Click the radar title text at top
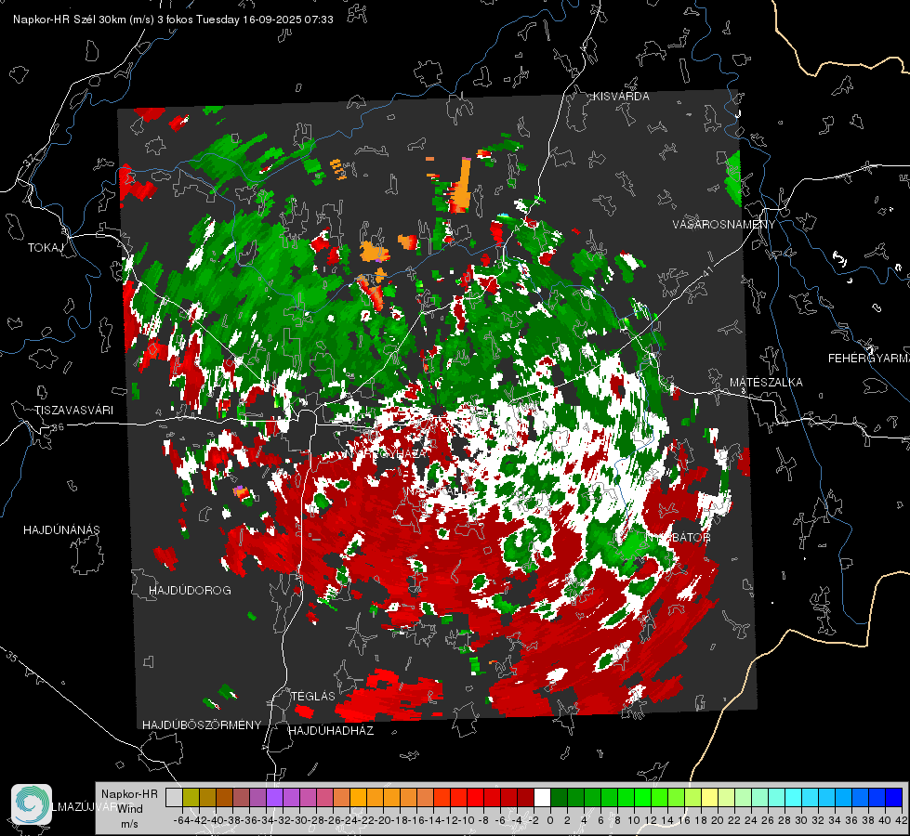 point(173,20)
